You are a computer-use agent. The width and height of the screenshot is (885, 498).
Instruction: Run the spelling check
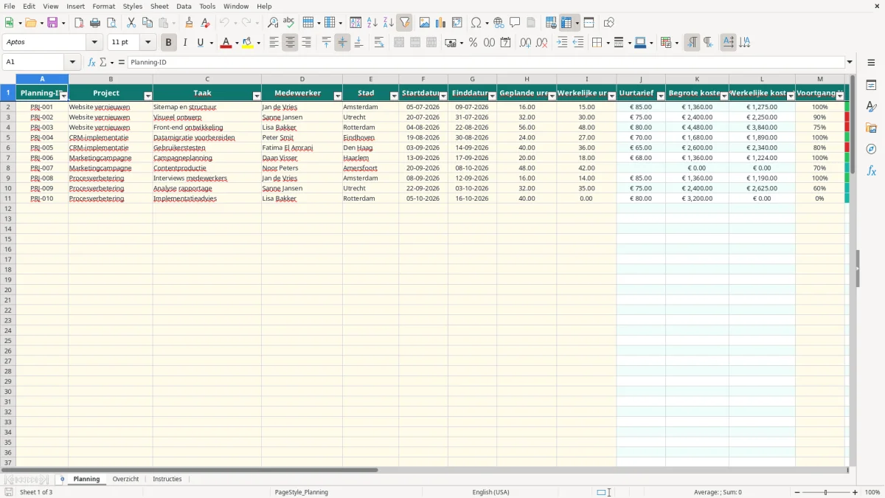(289, 23)
